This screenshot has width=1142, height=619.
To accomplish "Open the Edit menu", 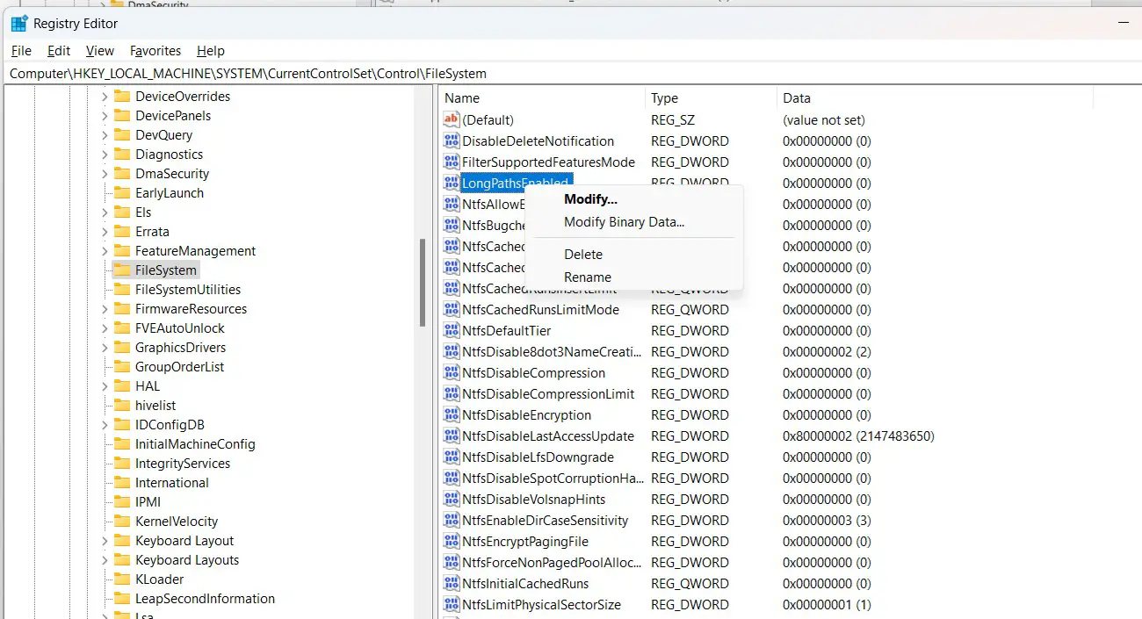I will [59, 51].
